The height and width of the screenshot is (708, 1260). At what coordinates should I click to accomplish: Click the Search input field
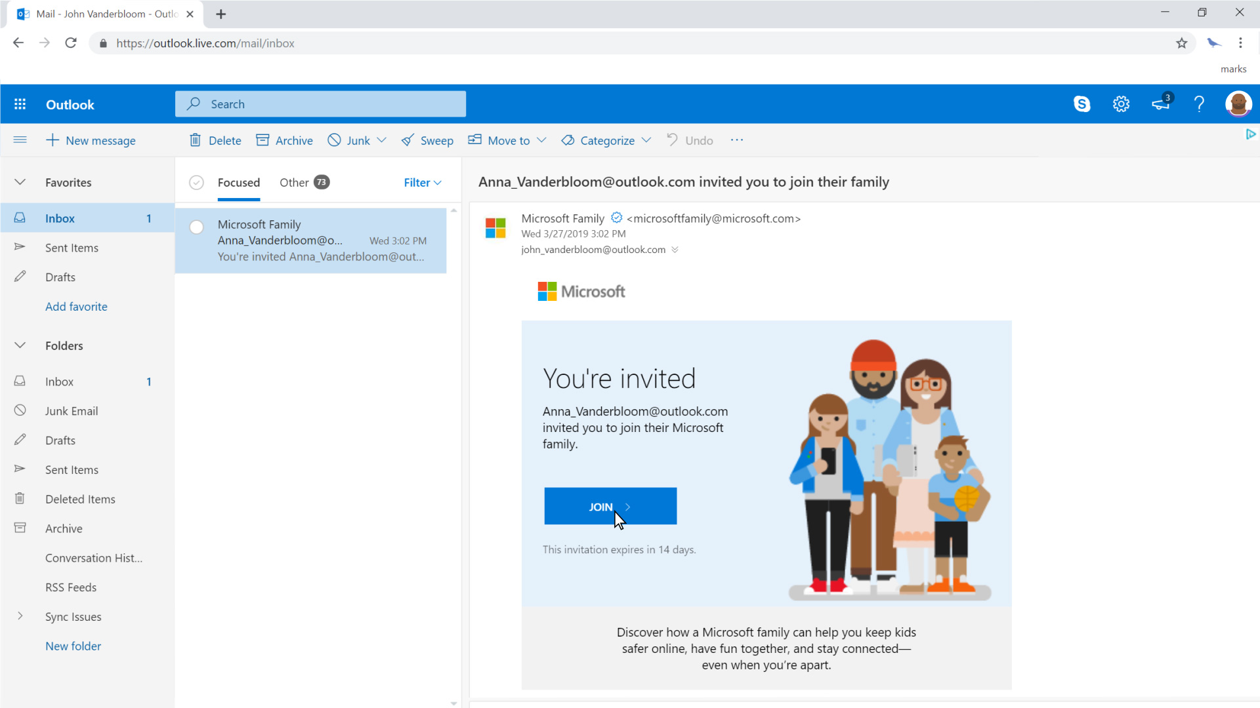point(321,104)
